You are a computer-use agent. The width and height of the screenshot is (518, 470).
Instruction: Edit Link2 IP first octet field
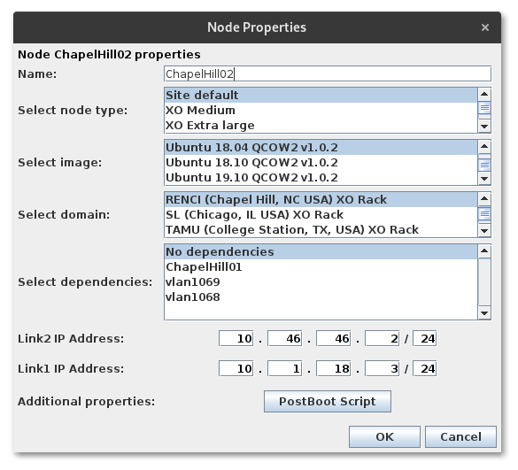click(x=236, y=338)
